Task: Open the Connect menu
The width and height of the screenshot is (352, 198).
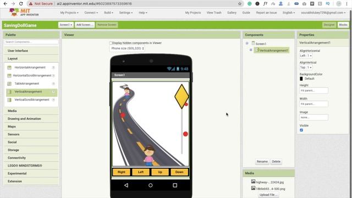Action: coord(91,13)
